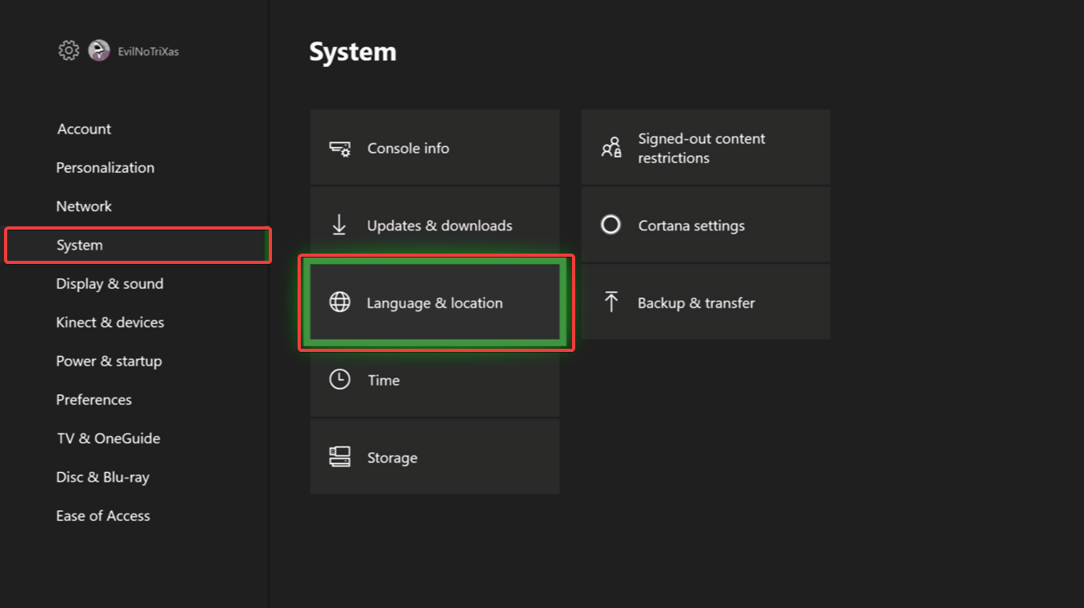Viewport: 1084px width, 608px height.
Task: Go to Personalization settings
Action: (x=105, y=167)
